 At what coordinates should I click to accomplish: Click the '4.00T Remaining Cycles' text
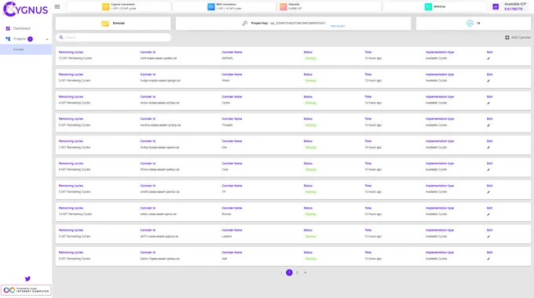click(x=75, y=103)
